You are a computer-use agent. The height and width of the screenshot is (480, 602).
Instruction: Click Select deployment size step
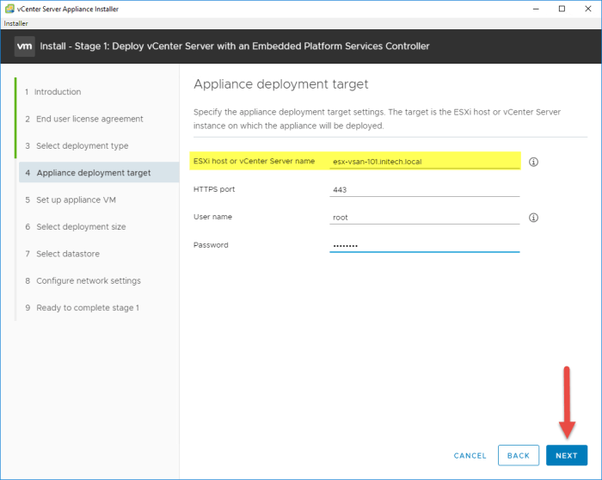81,227
